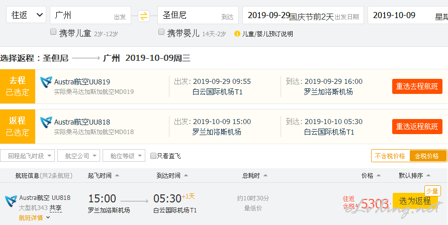Click the airline logo beside UU818 result
448x225 pixels.
coord(11,201)
